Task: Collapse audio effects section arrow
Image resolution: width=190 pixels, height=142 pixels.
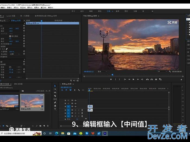Action: coord(24,60)
